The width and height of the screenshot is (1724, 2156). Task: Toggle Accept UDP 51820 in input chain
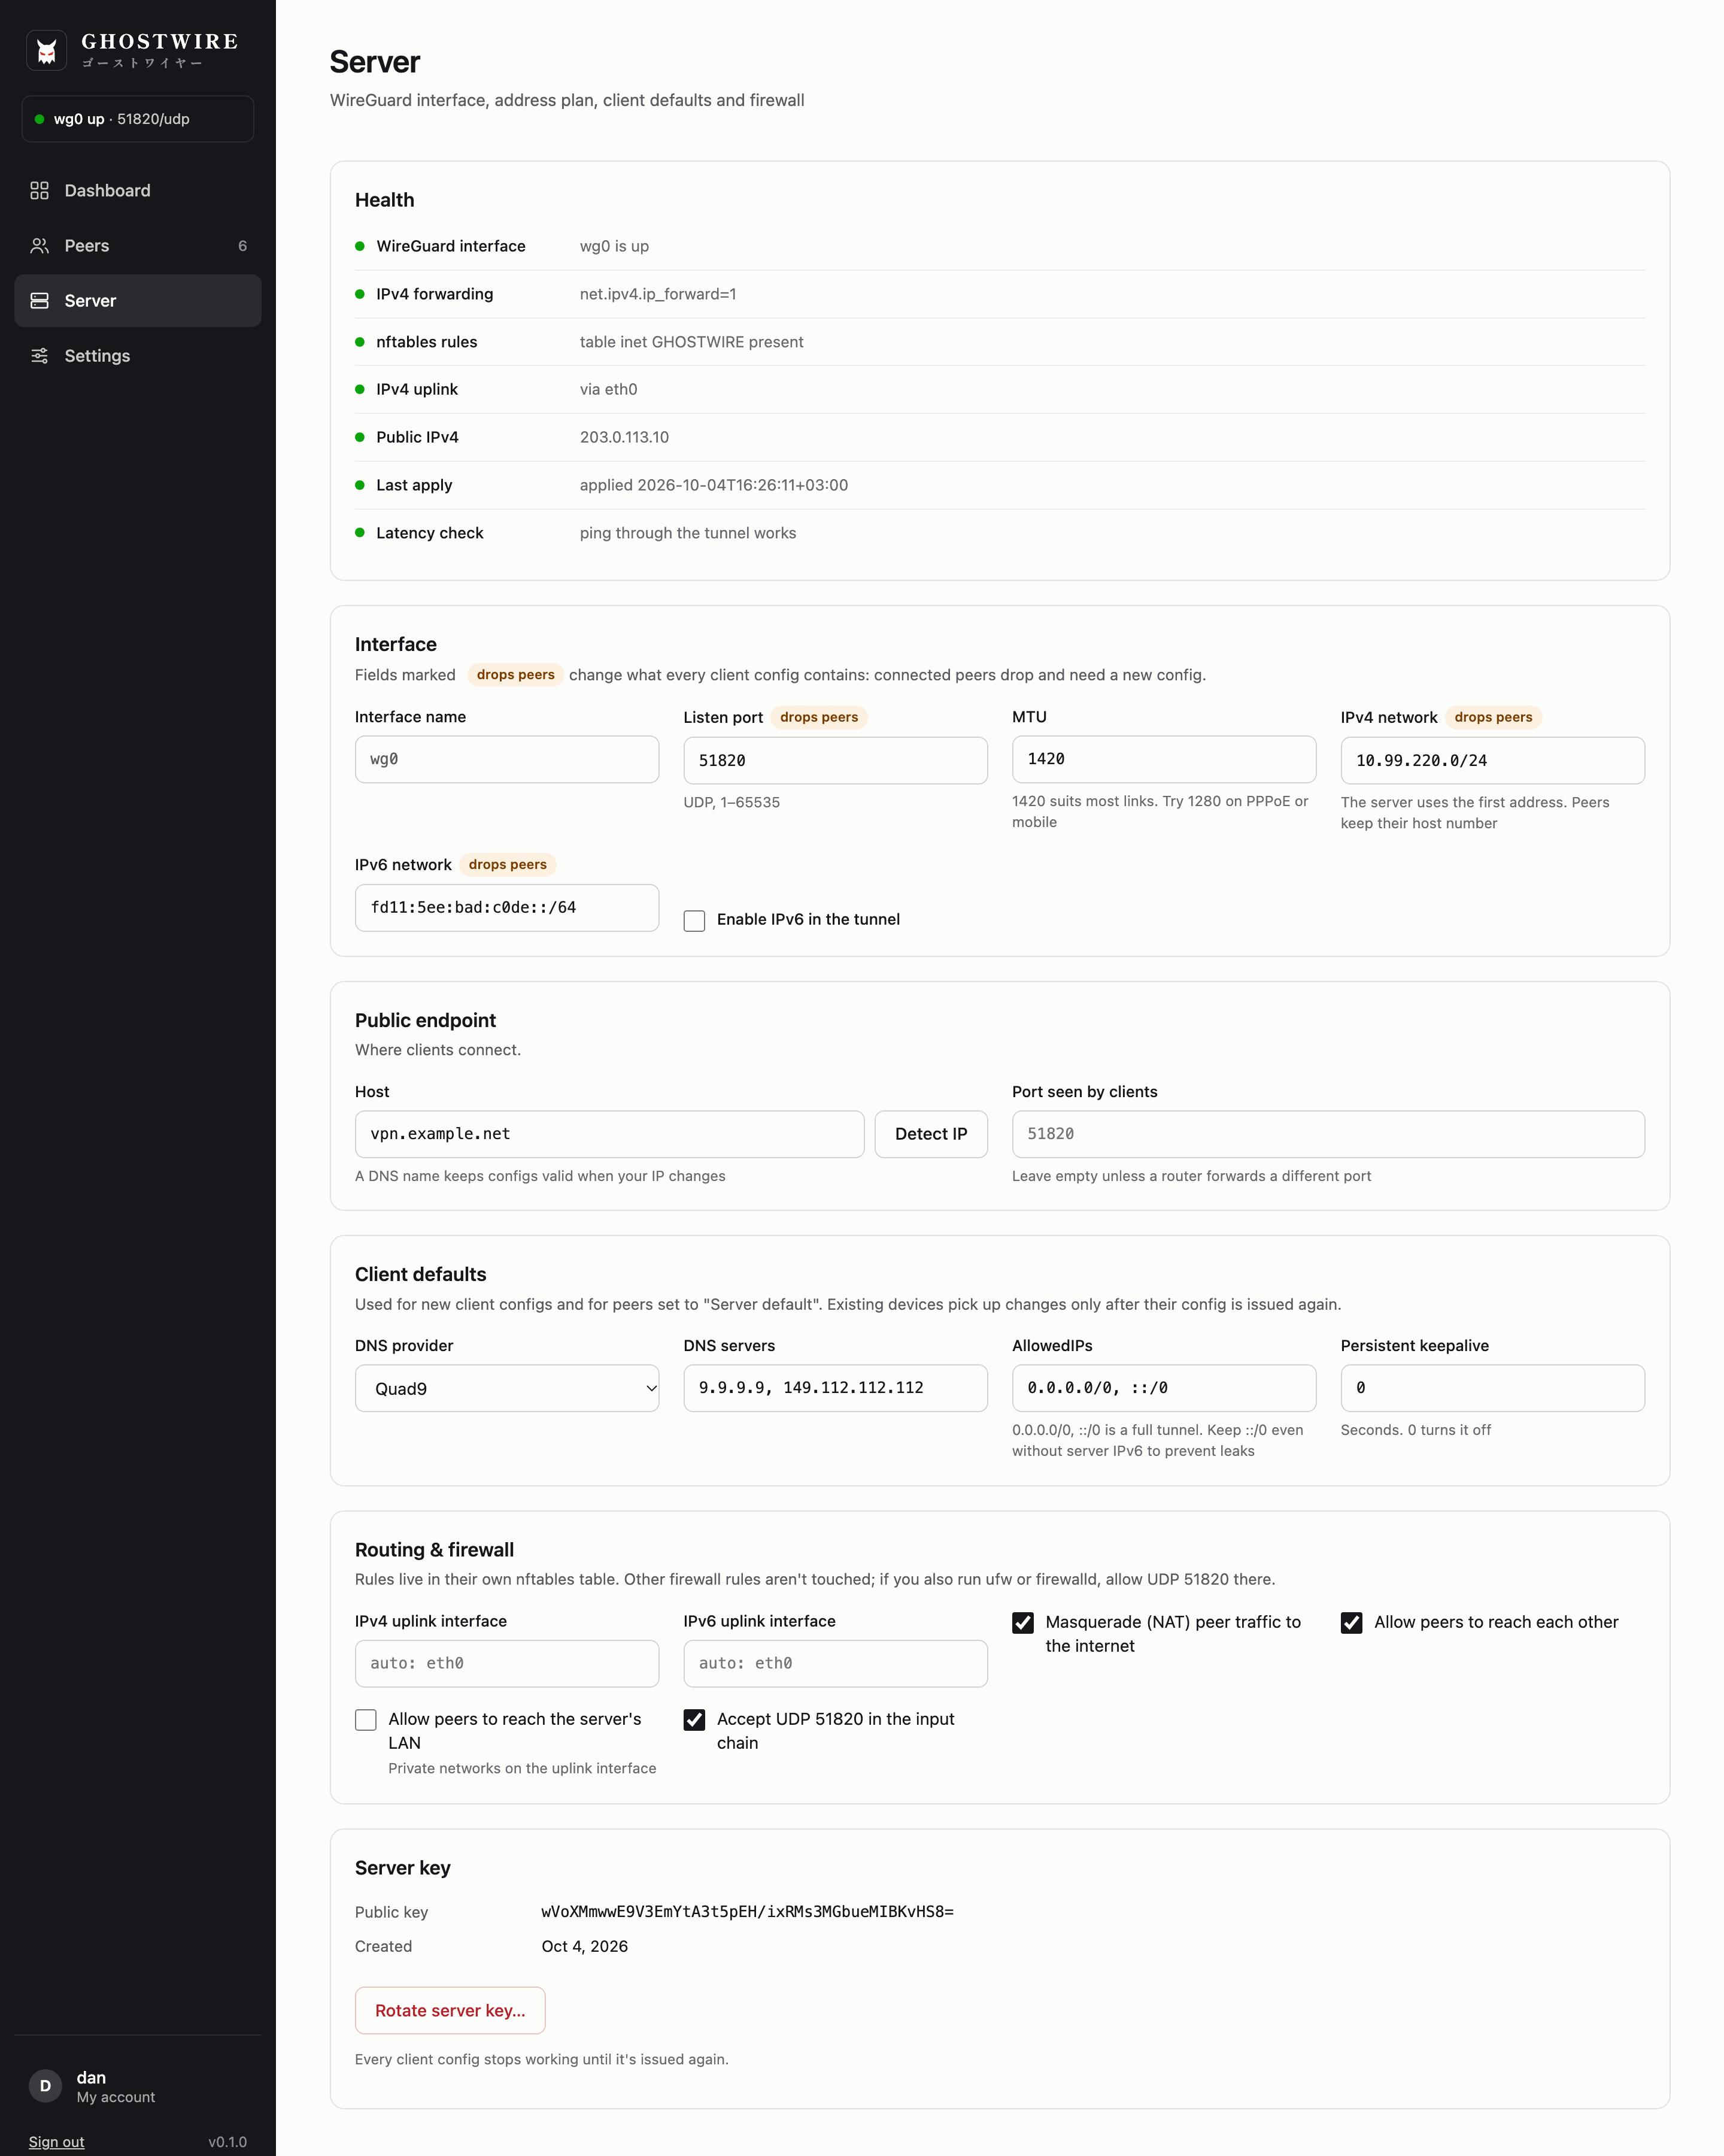(694, 1720)
